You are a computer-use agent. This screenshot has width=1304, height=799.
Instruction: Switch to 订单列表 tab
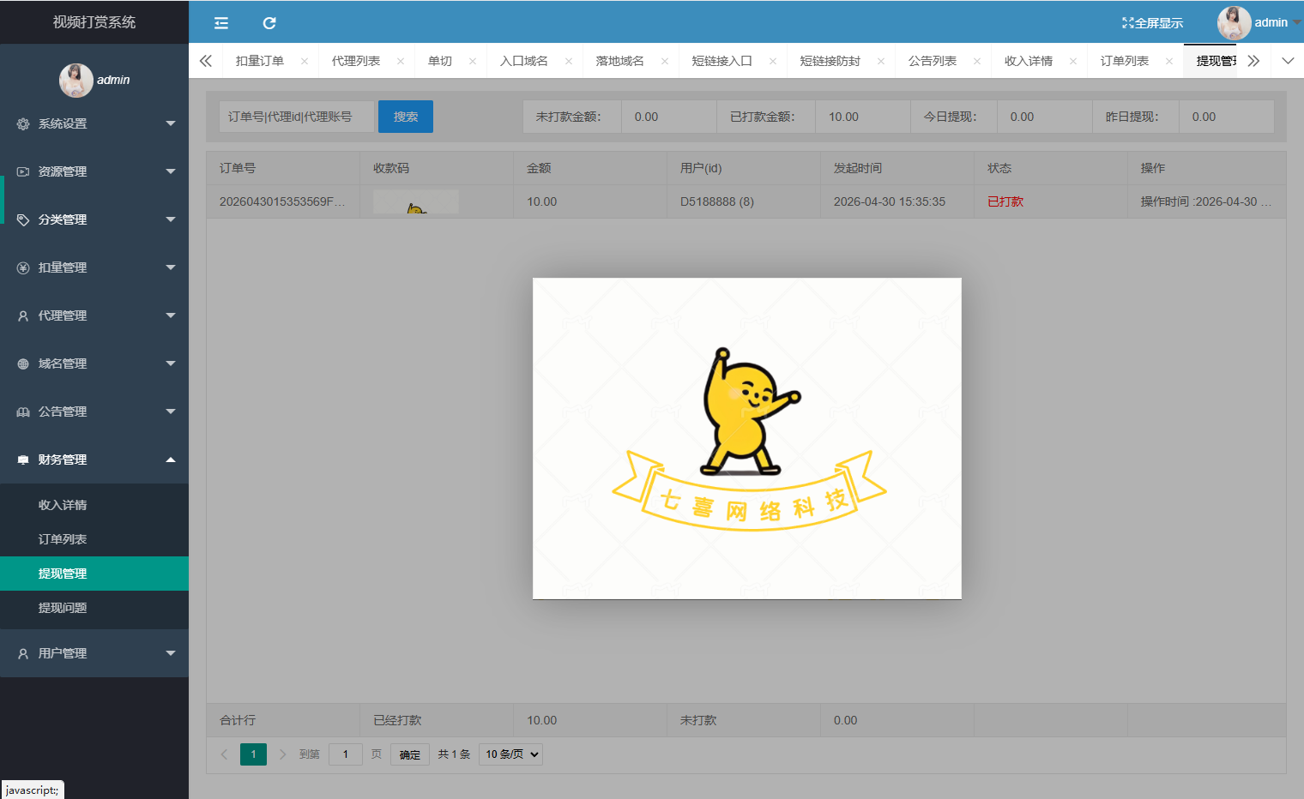click(1125, 61)
